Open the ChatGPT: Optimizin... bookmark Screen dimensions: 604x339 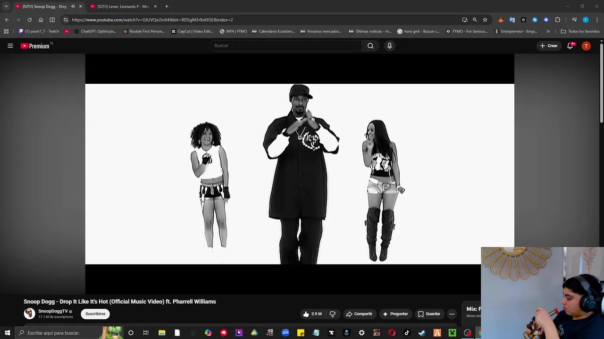(x=95, y=32)
